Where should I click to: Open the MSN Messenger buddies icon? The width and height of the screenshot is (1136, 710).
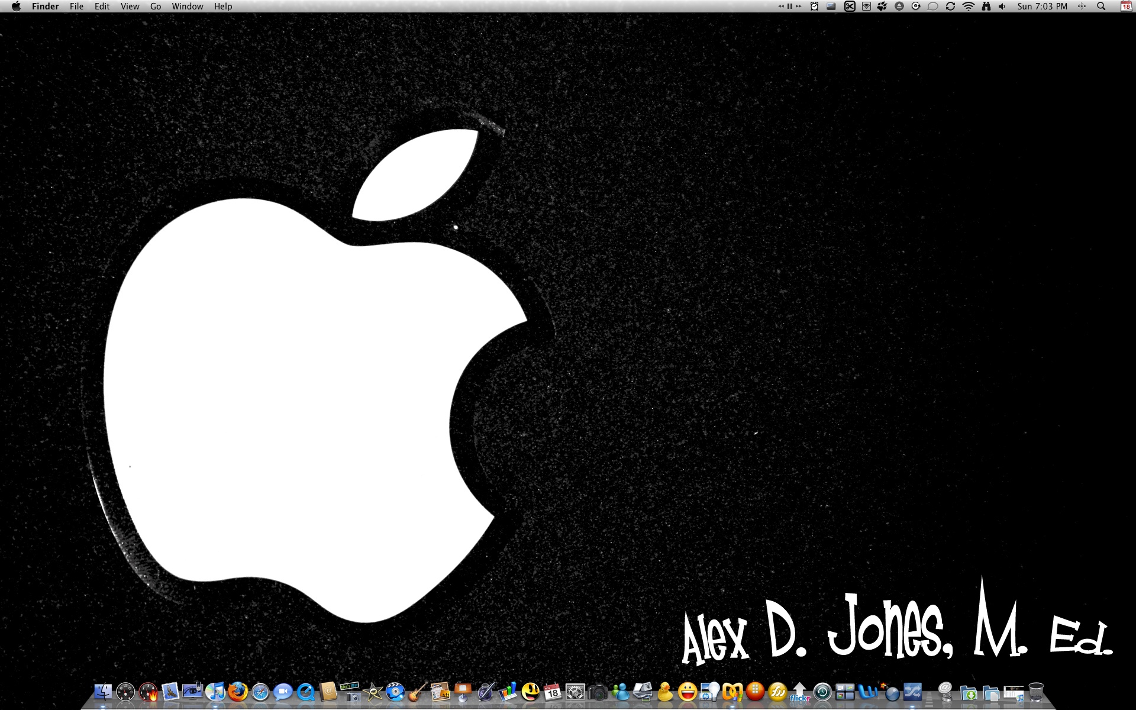coord(620,692)
